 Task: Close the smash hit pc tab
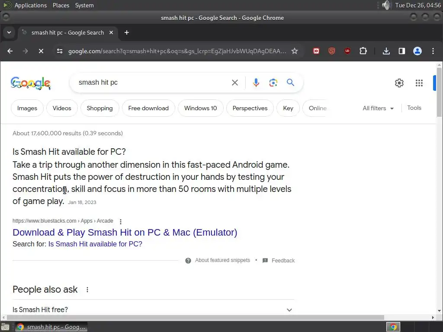(x=111, y=33)
